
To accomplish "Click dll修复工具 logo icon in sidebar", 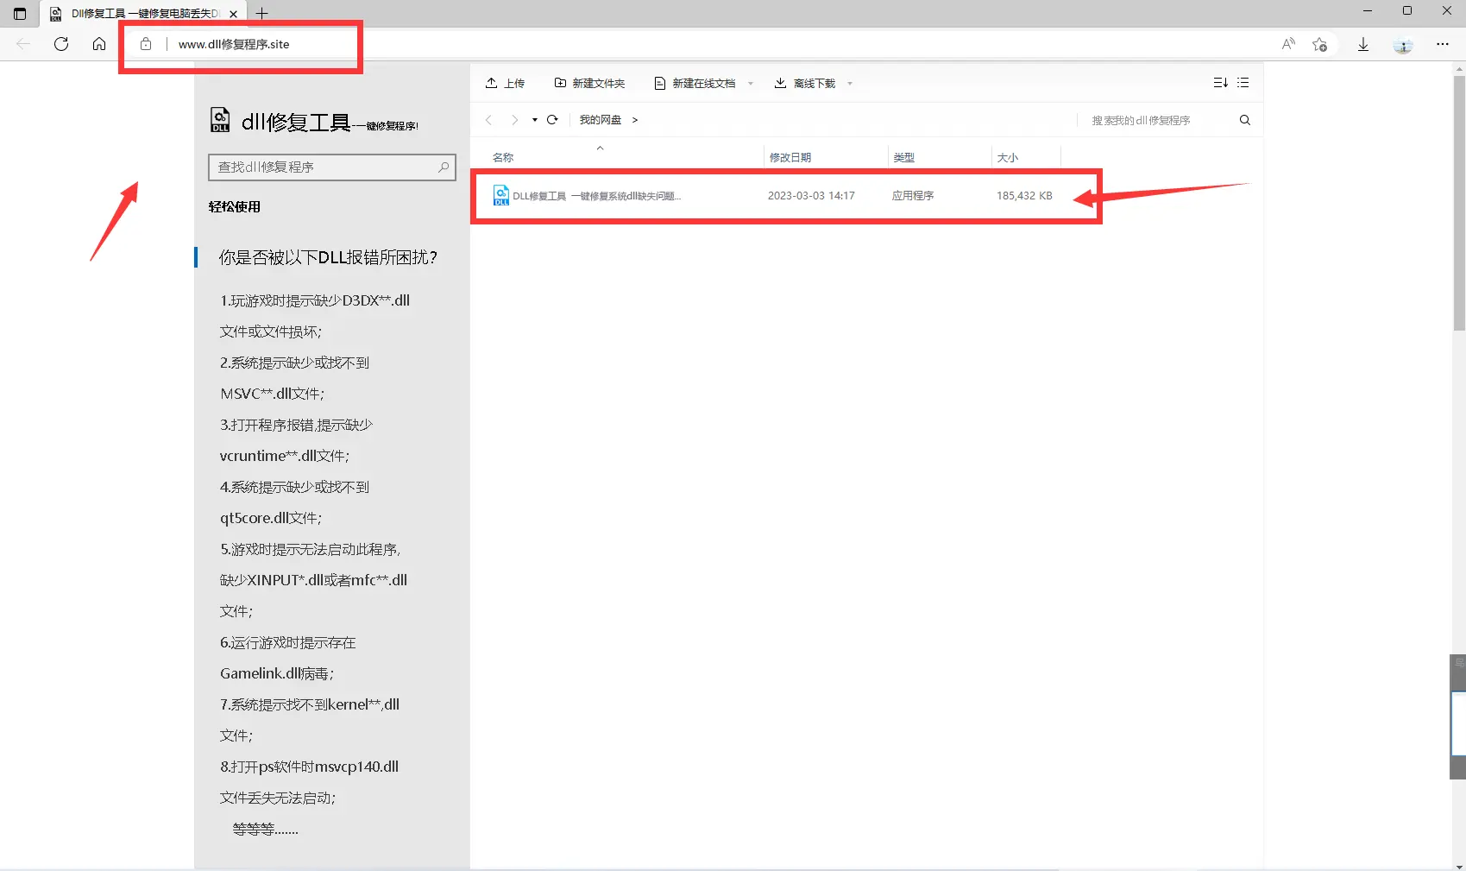I will [221, 120].
